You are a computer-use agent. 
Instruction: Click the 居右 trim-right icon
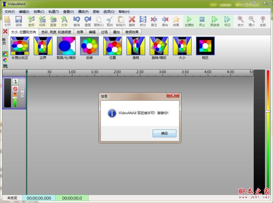click(x=165, y=21)
